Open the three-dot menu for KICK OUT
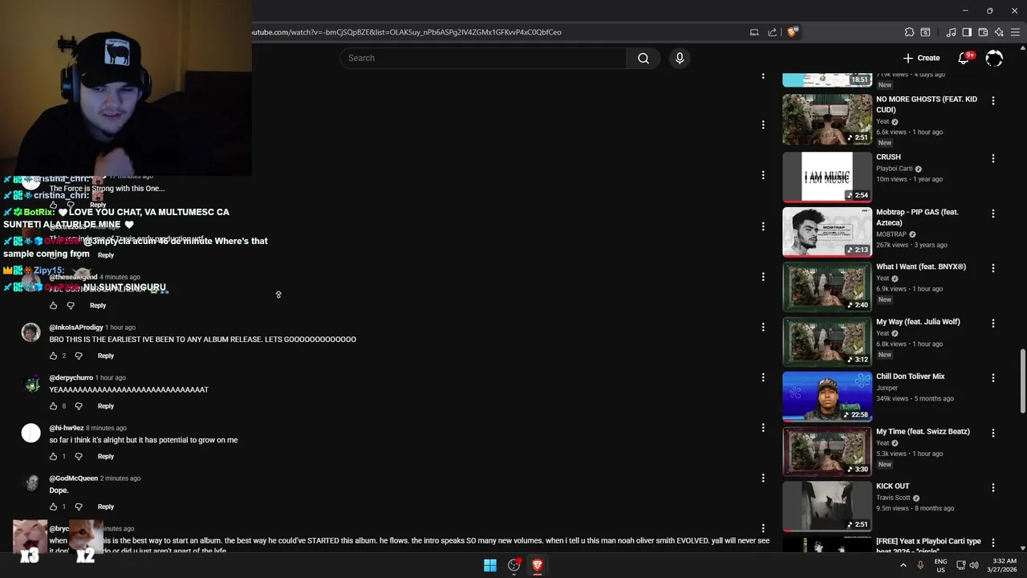This screenshot has height=578, width=1027. click(993, 487)
